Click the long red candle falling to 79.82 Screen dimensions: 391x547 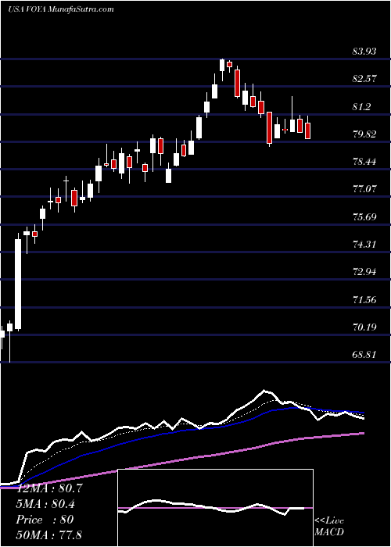[x=269, y=127]
